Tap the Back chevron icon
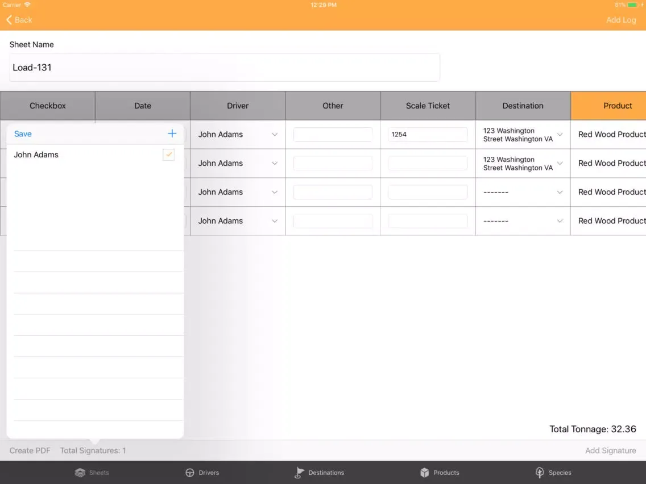 pos(9,20)
